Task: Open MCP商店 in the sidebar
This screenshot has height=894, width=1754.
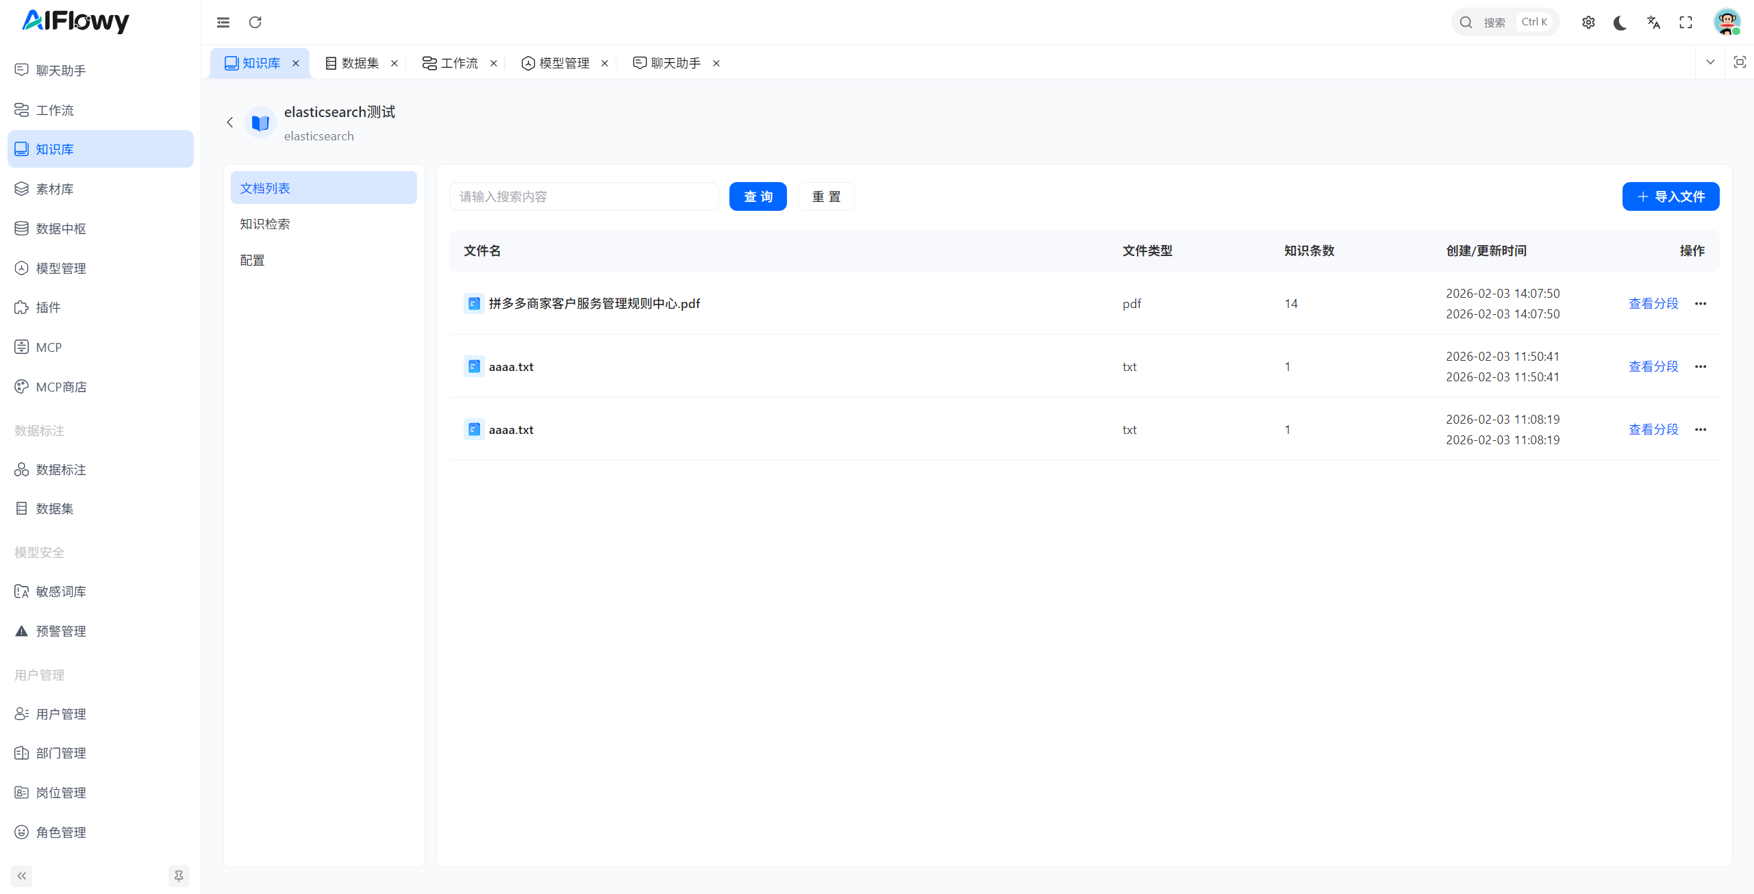Action: [61, 387]
